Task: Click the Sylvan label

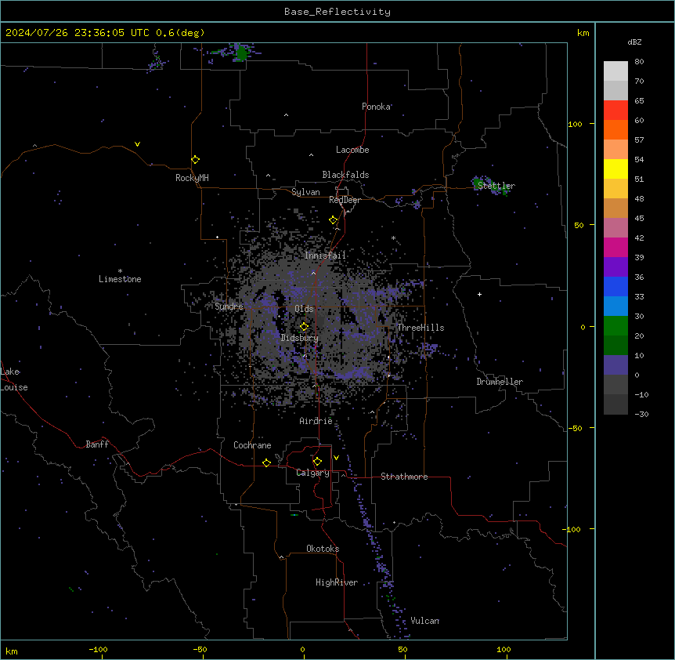Action: (305, 192)
